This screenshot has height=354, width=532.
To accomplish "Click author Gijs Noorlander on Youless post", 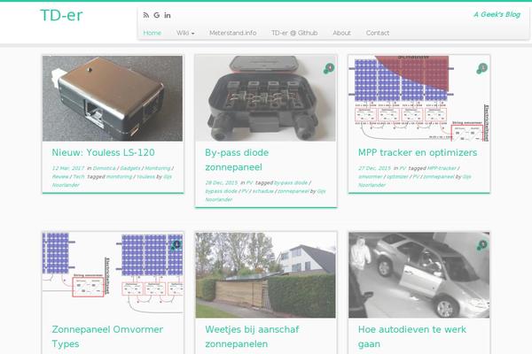I will click(112, 181).
